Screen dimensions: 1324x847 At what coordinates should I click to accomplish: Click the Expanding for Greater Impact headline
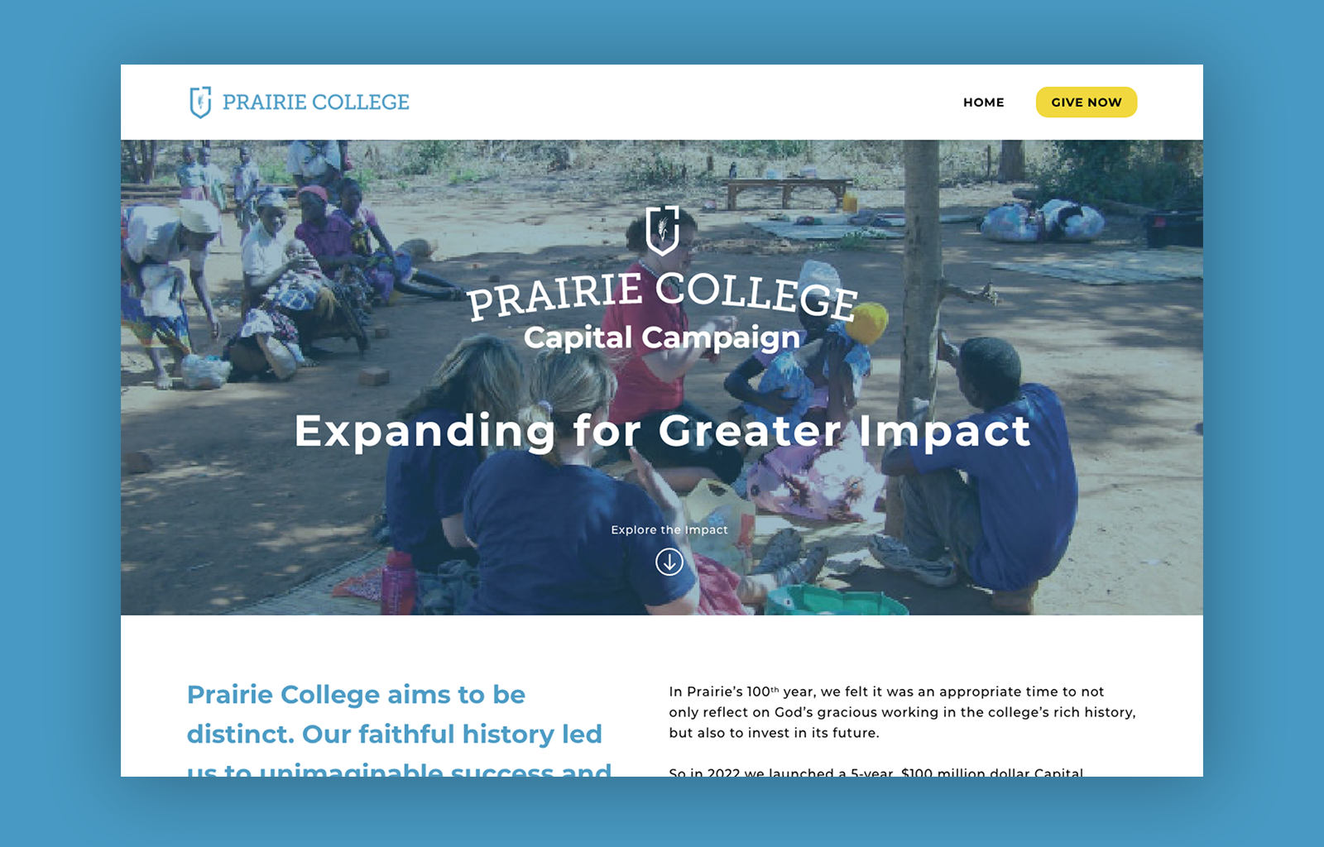[x=662, y=431]
